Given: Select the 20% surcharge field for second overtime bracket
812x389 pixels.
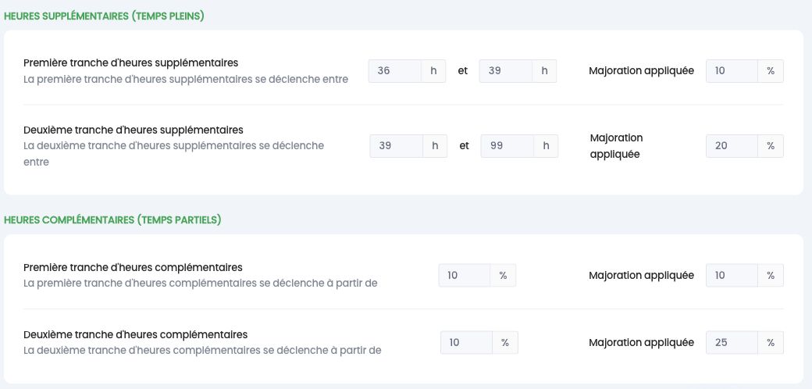Looking at the screenshot, I should tap(732, 146).
